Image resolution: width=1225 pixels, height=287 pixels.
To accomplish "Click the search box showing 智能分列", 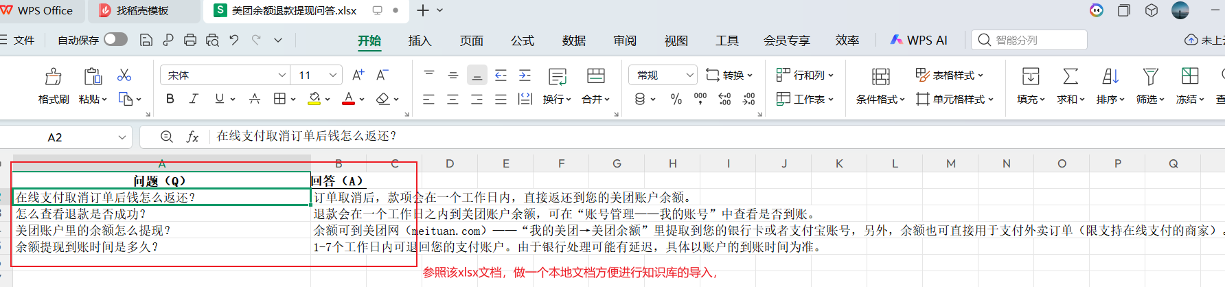I will point(1029,40).
